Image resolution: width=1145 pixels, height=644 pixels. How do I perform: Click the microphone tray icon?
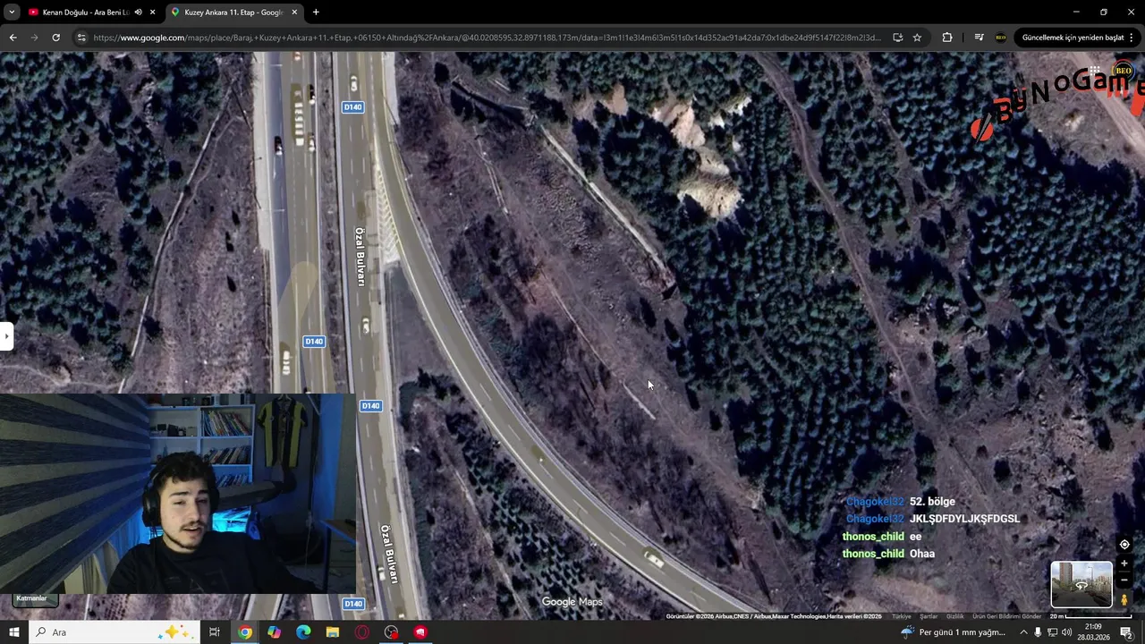tap(1038, 632)
